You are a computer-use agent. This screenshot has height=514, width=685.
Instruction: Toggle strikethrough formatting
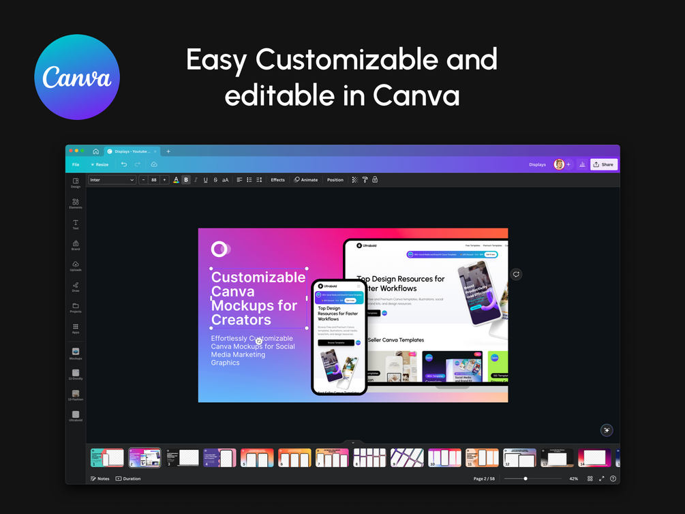point(215,180)
